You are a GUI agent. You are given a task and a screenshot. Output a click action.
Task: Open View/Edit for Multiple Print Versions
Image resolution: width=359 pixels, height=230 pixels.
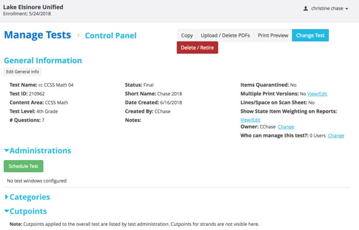coord(317,94)
